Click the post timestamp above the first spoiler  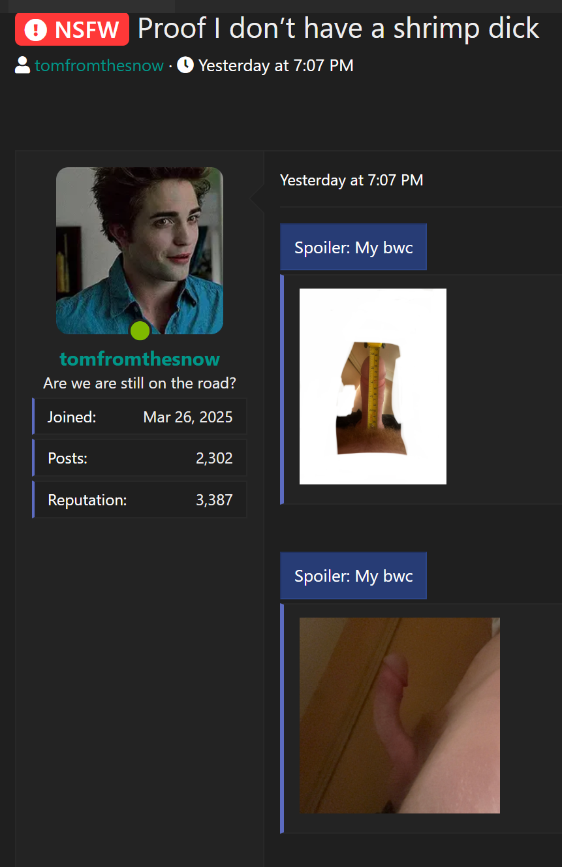pyautogui.click(x=352, y=180)
